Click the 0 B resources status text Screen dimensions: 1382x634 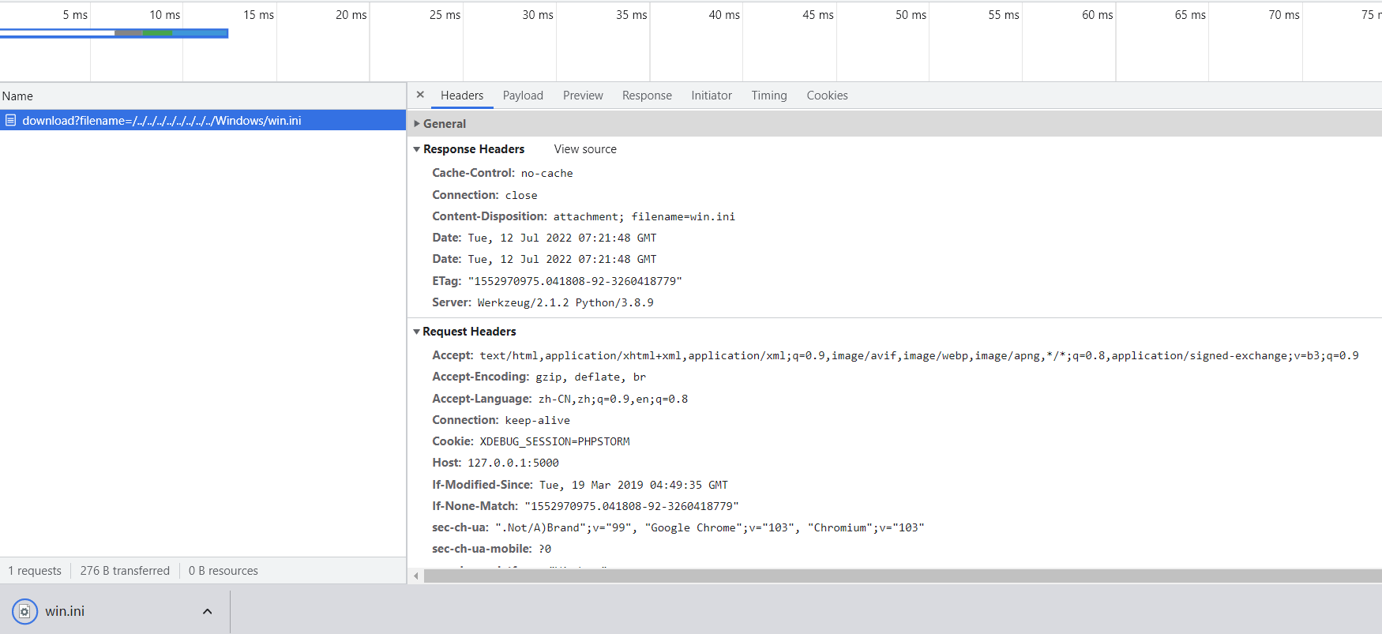[223, 571]
